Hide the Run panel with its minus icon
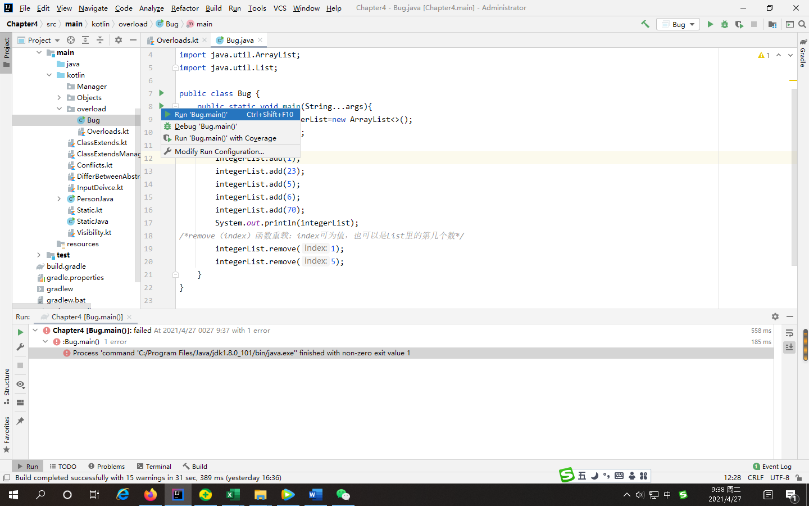The width and height of the screenshot is (809, 506). click(x=790, y=317)
